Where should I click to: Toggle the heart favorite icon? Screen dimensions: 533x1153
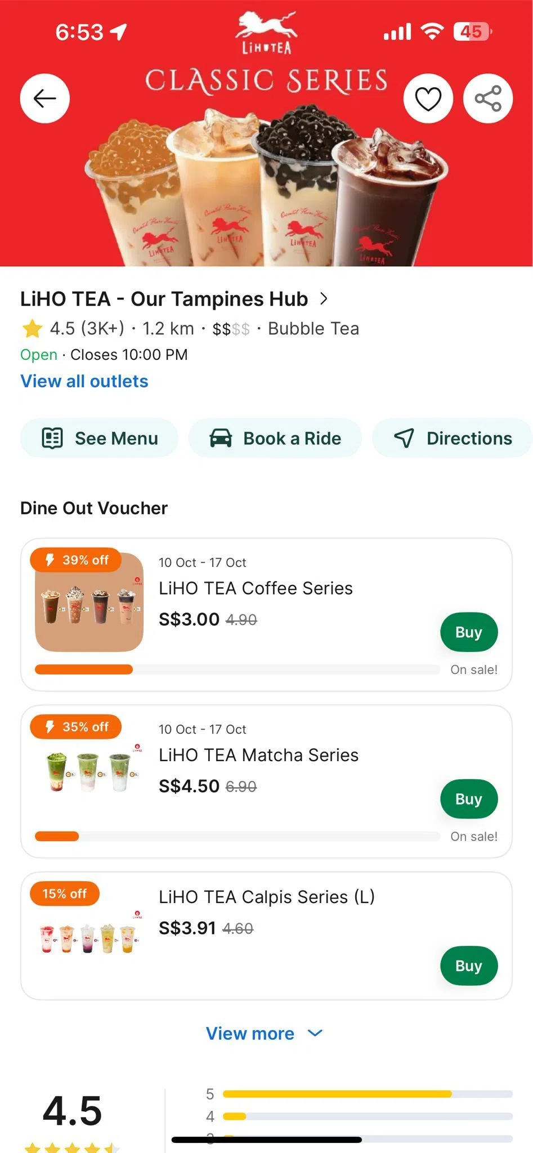(428, 99)
